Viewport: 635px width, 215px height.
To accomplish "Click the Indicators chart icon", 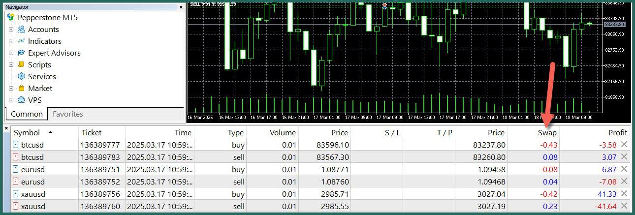I will [x=21, y=41].
